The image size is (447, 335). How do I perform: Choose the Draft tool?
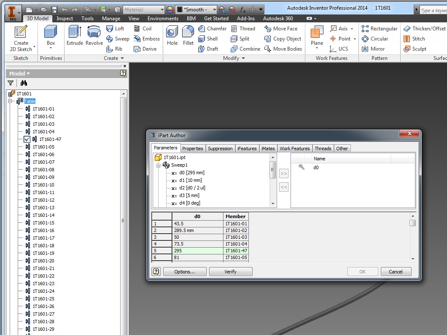click(208, 49)
